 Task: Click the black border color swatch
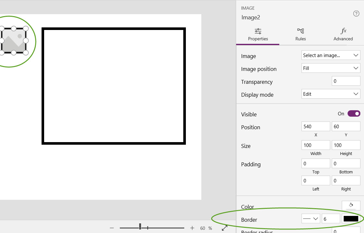pyautogui.click(x=351, y=219)
